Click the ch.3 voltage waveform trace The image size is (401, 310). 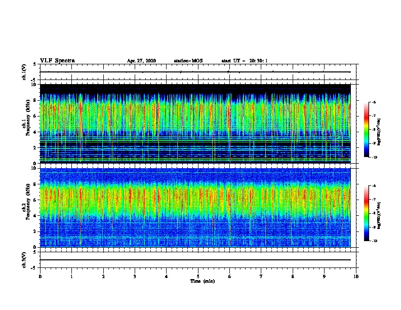195,260
